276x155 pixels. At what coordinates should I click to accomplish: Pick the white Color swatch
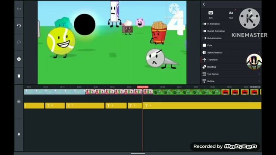[204, 45]
